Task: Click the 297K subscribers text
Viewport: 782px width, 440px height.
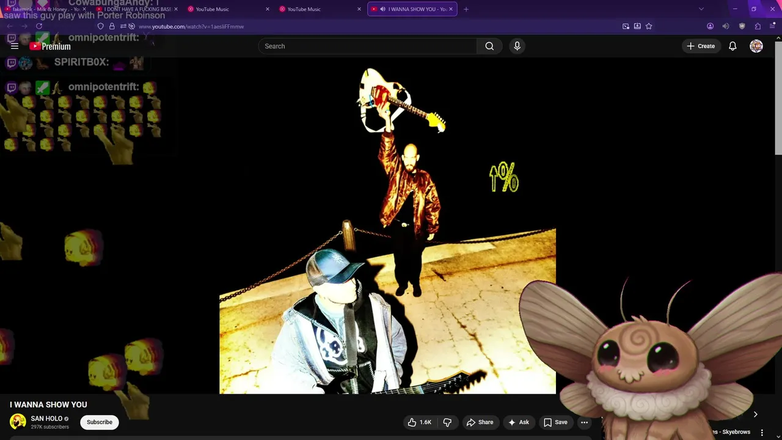Action: tap(49, 427)
